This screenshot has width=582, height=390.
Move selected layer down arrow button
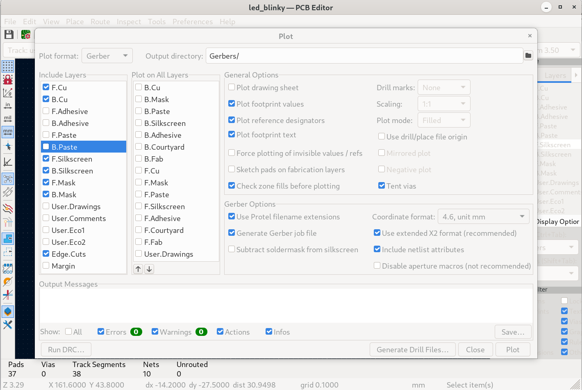(149, 269)
